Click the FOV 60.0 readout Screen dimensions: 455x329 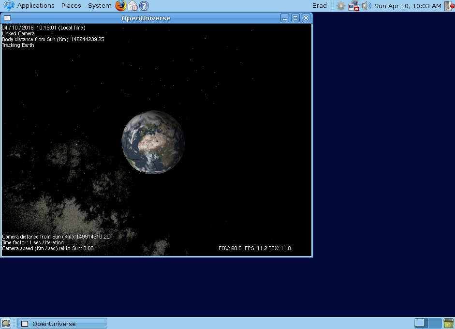[x=230, y=248]
